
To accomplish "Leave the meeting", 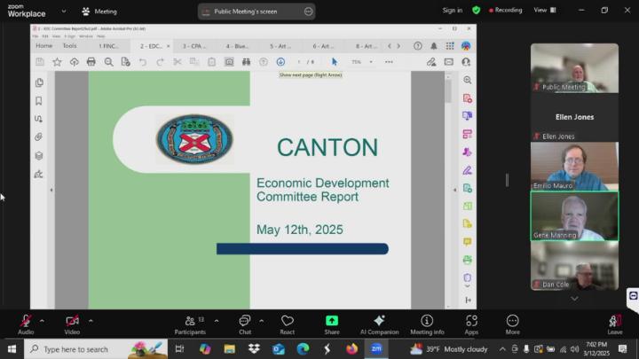I will pos(614,324).
